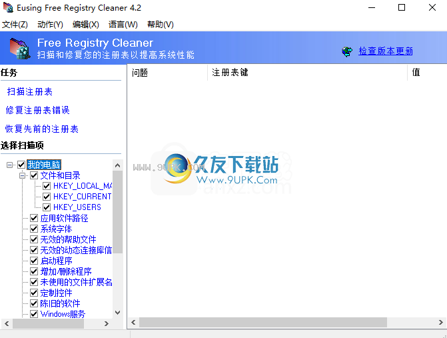447x338 pixels.
Task: Collapse the 文件和目录 tree node
Action: click(22, 175)
